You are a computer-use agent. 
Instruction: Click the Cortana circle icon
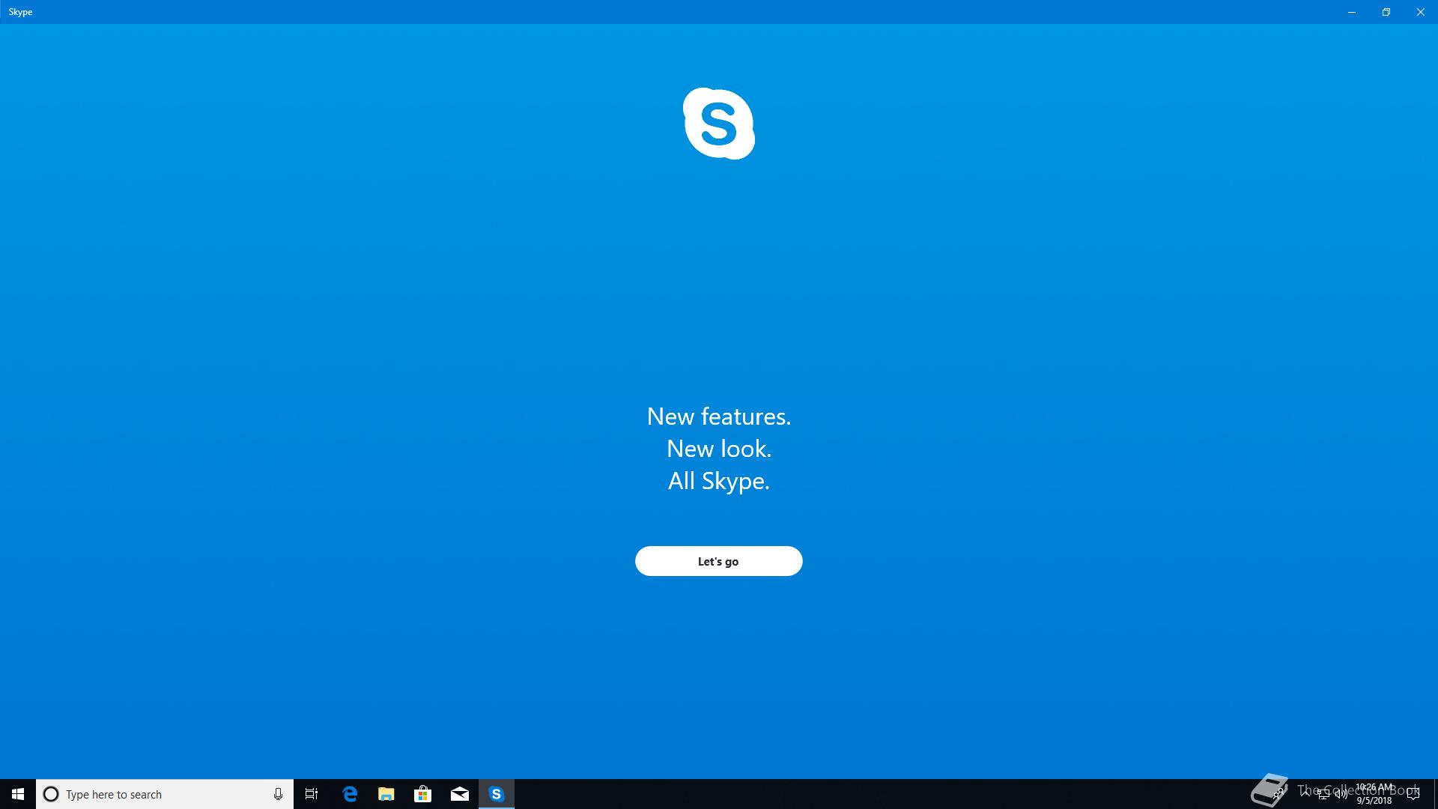pyautogui.click(x=51, y=794)
